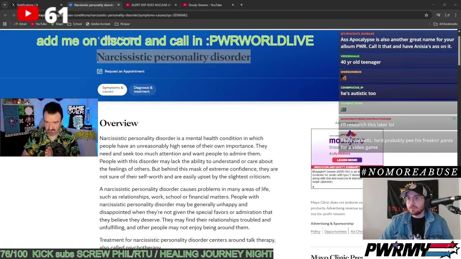Open the All Bookmarks folder
This screenshot has width=461, height=259.
(446, 24)
